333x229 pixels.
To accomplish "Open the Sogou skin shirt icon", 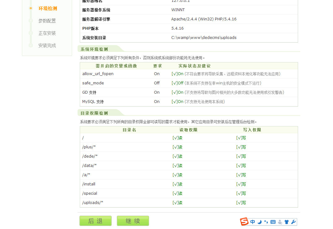I will [287, 222].
